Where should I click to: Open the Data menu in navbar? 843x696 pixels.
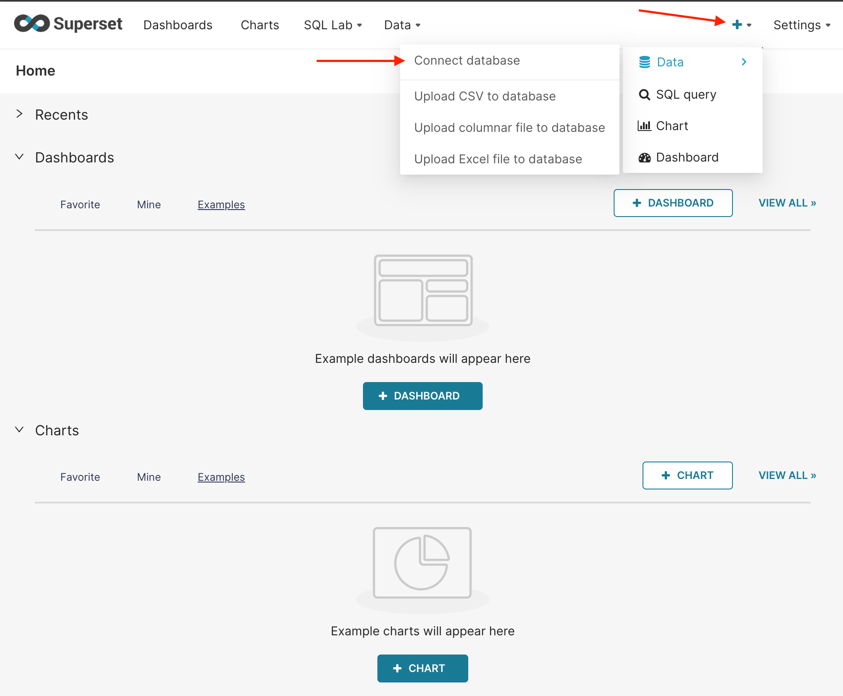pyautogui.click(x=402, y=25)
